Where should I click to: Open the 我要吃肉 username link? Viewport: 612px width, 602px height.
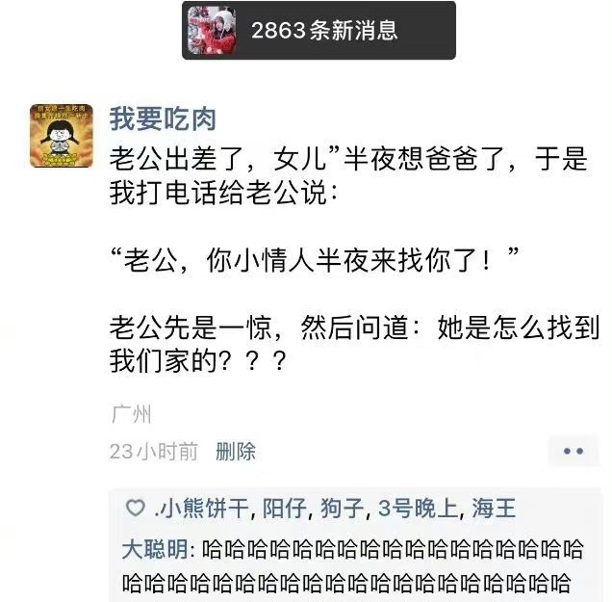point(163,119)
